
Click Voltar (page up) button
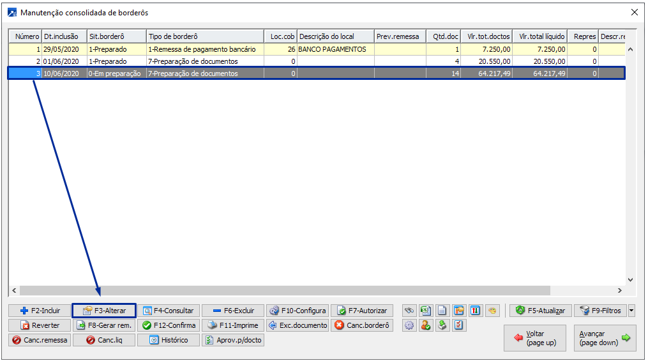535,338
